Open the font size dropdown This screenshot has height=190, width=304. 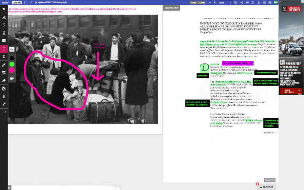(x=12, y=49)
